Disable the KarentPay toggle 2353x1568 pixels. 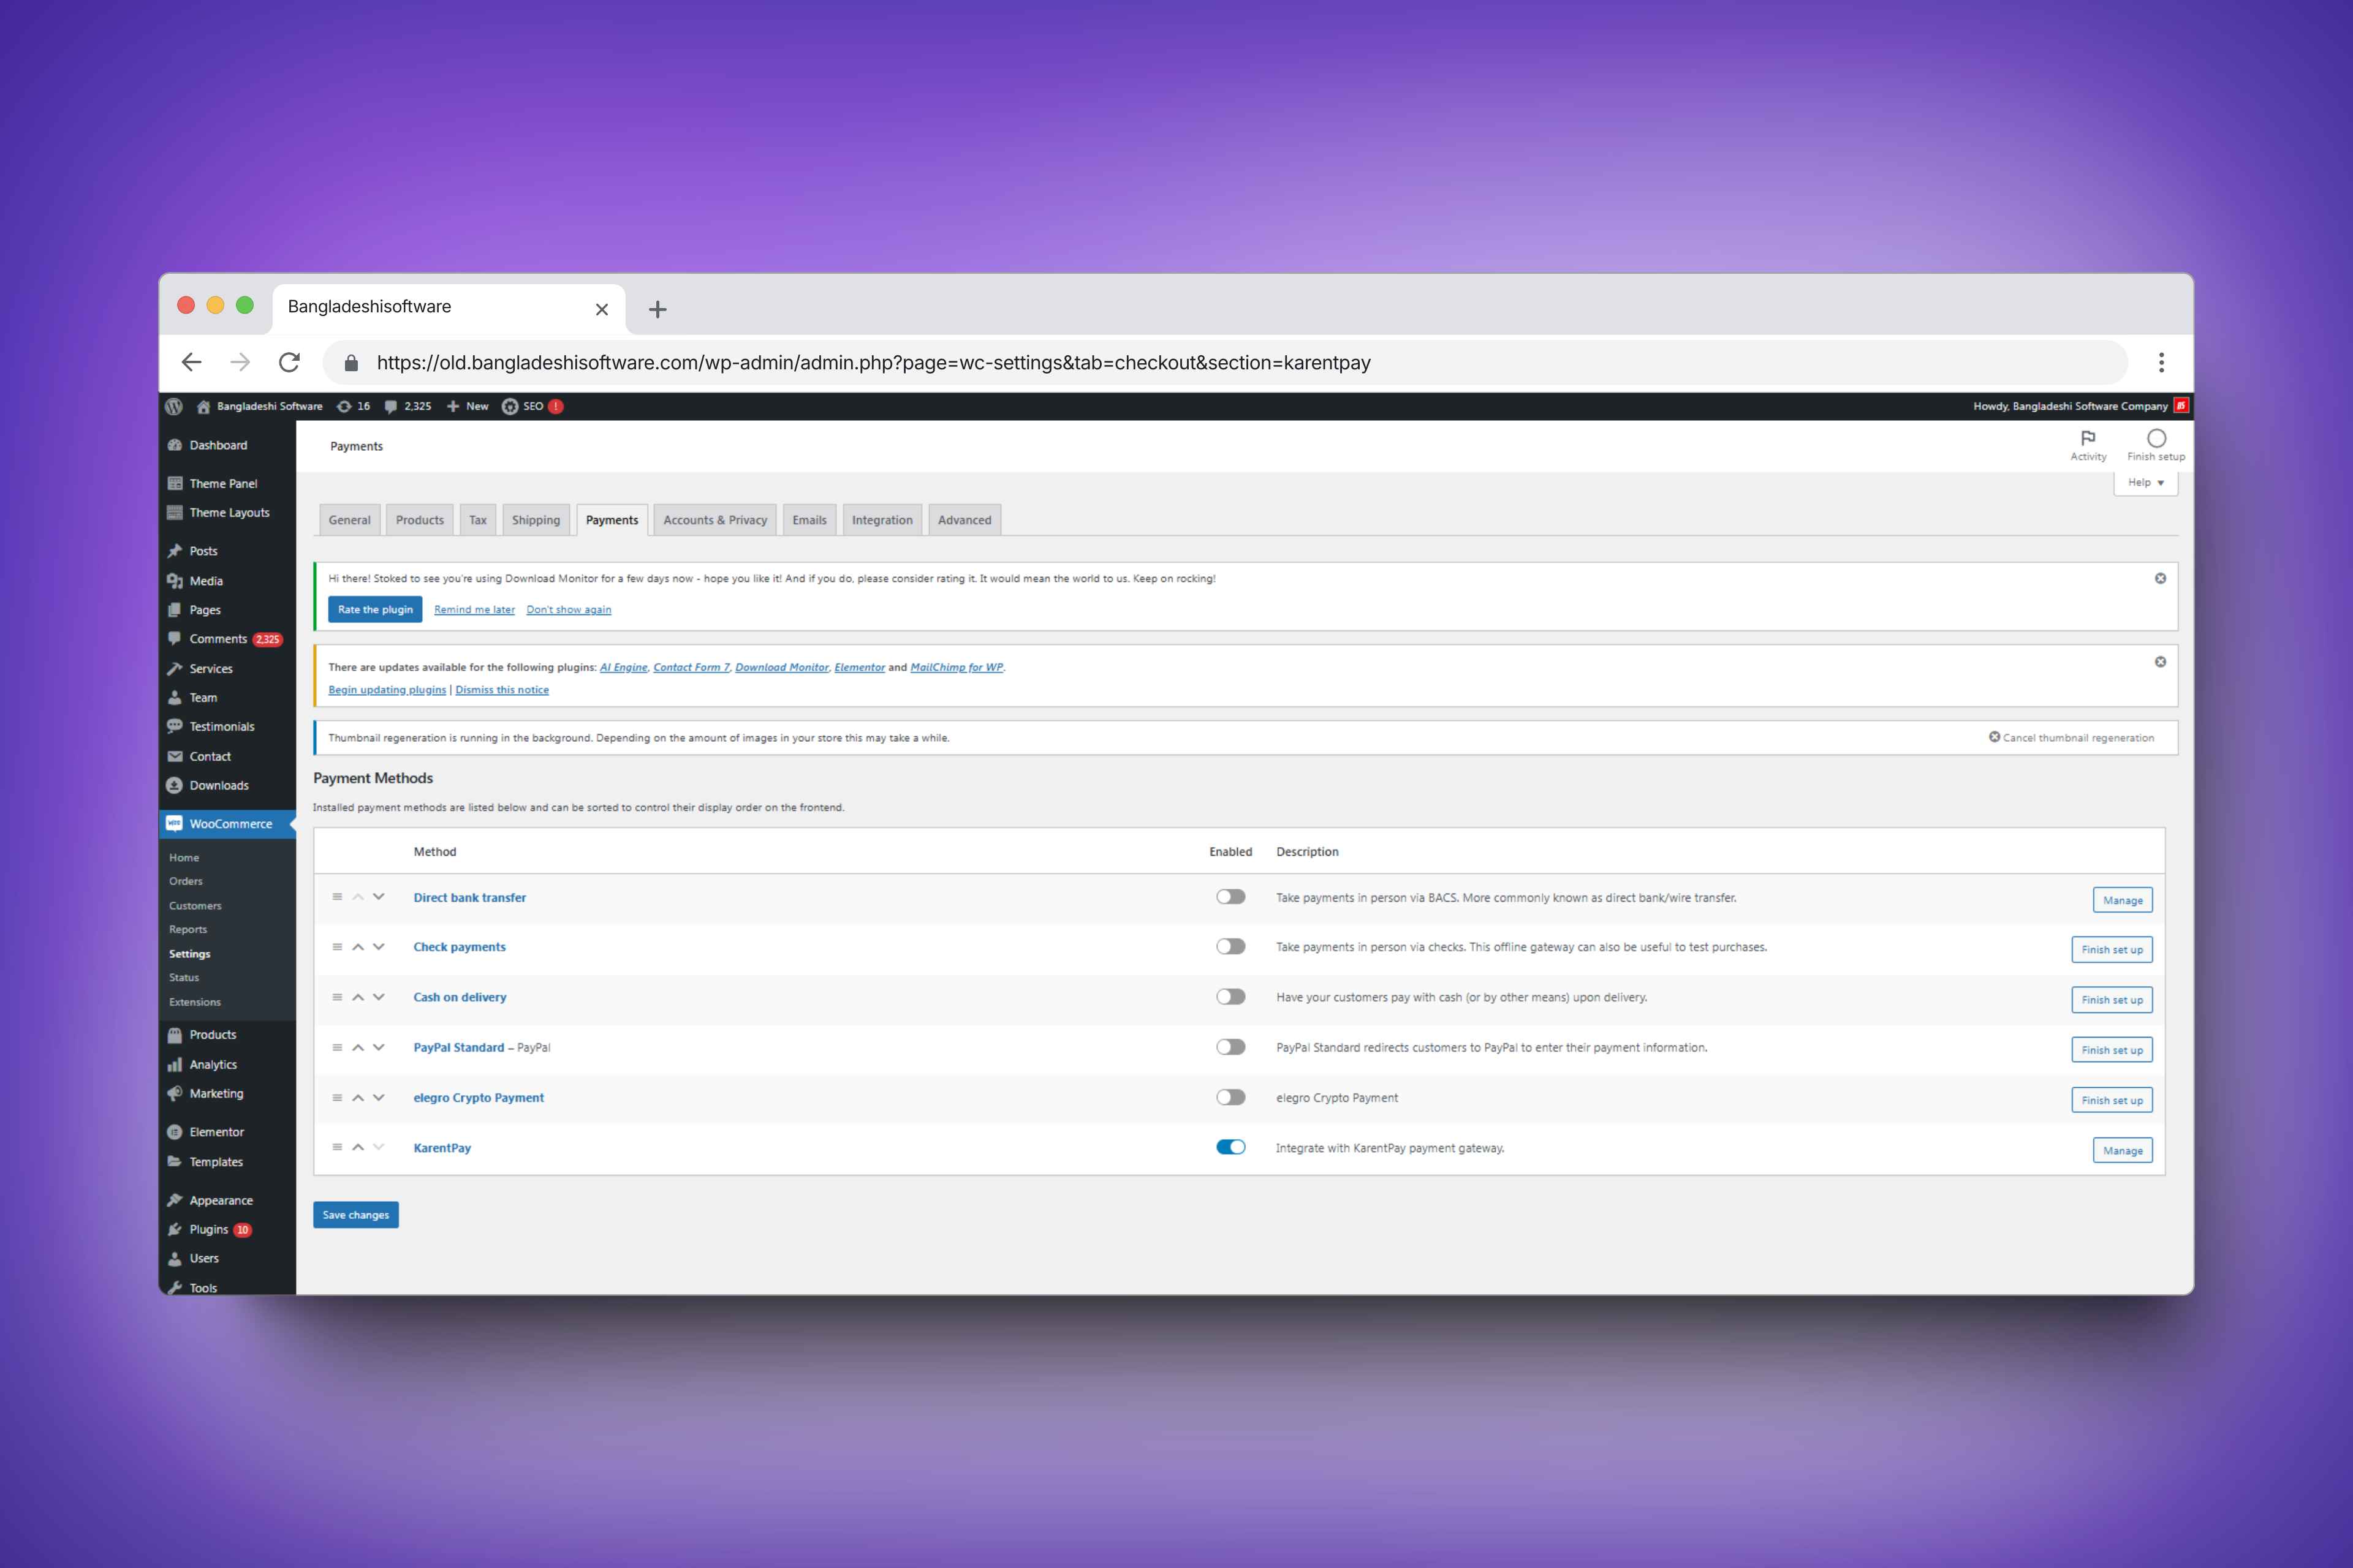(1230, 1147)
